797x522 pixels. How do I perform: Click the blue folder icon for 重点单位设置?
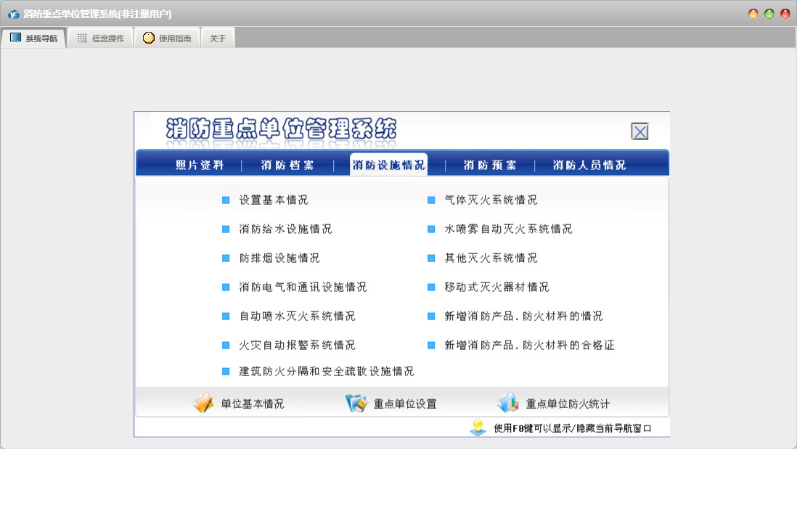(x=356, y=403)
